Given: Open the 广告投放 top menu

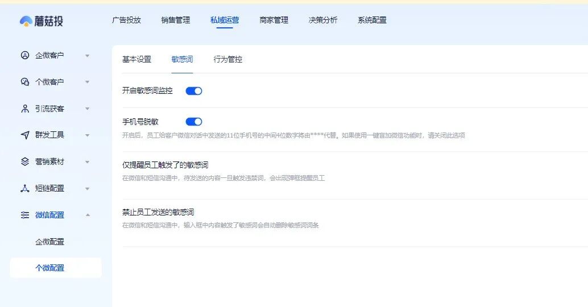Looking at the screenshot, I should click(x=126, y=20).
